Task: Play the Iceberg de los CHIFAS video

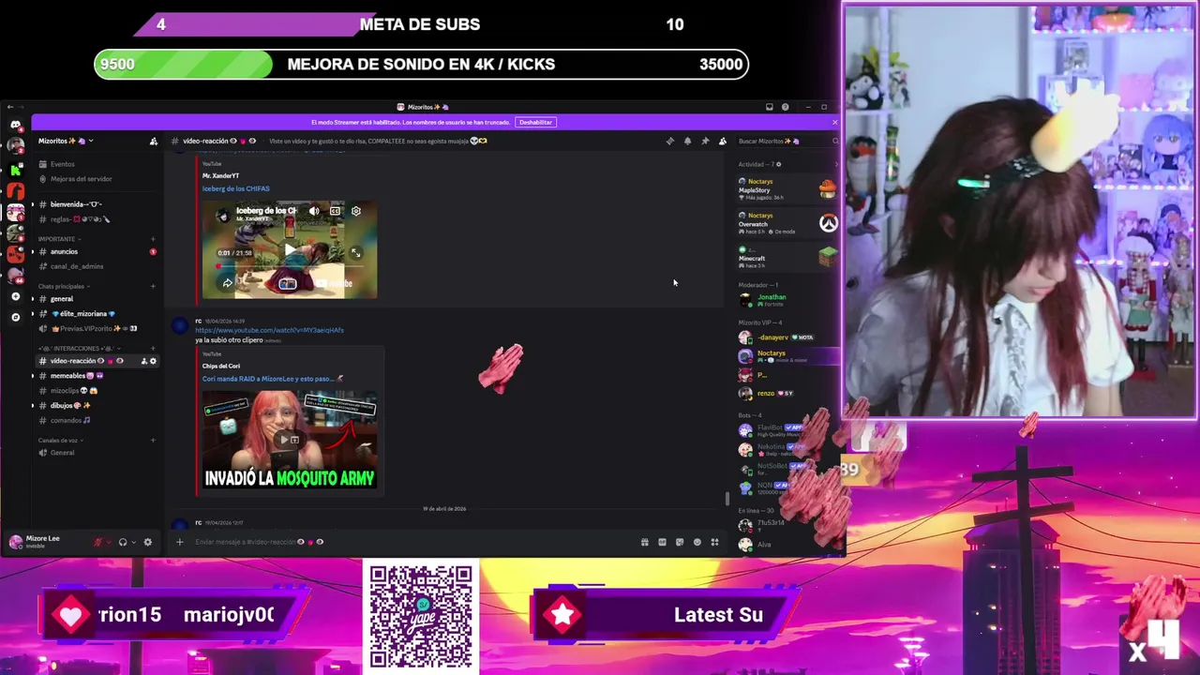Action: (x=290, y=250)
